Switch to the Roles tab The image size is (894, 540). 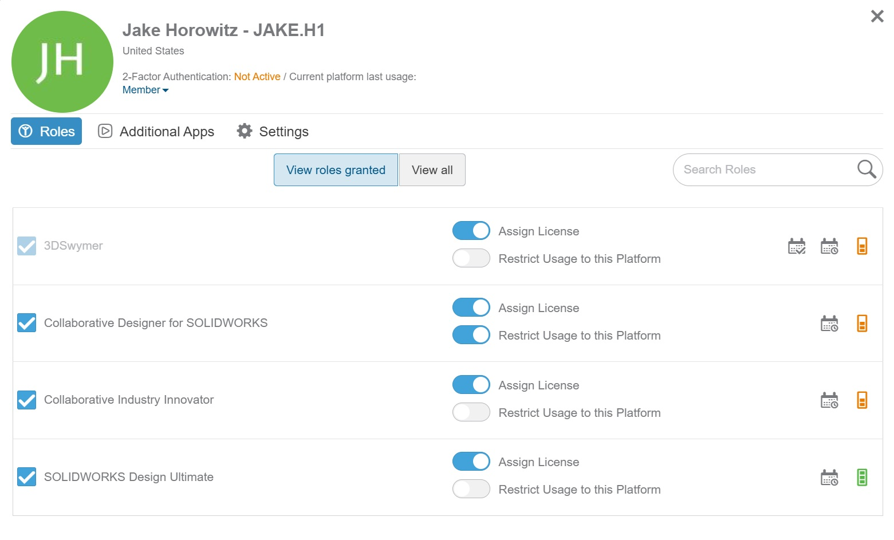click(x=46, y=131)
